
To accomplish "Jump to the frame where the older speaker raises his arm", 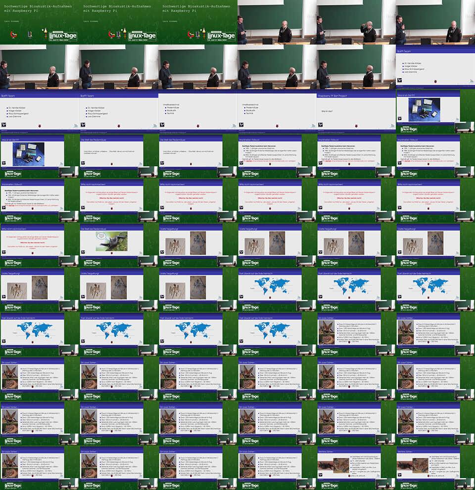I will click(356, 22).
